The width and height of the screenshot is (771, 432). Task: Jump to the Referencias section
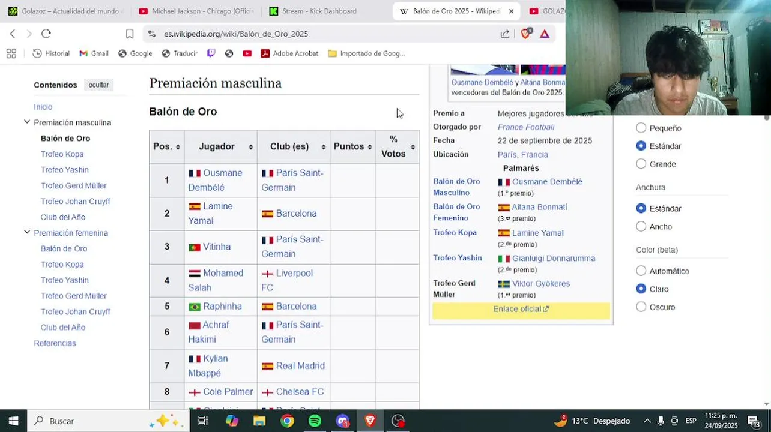tap(55, 343)
